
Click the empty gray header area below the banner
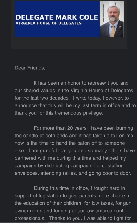point(69,44)
